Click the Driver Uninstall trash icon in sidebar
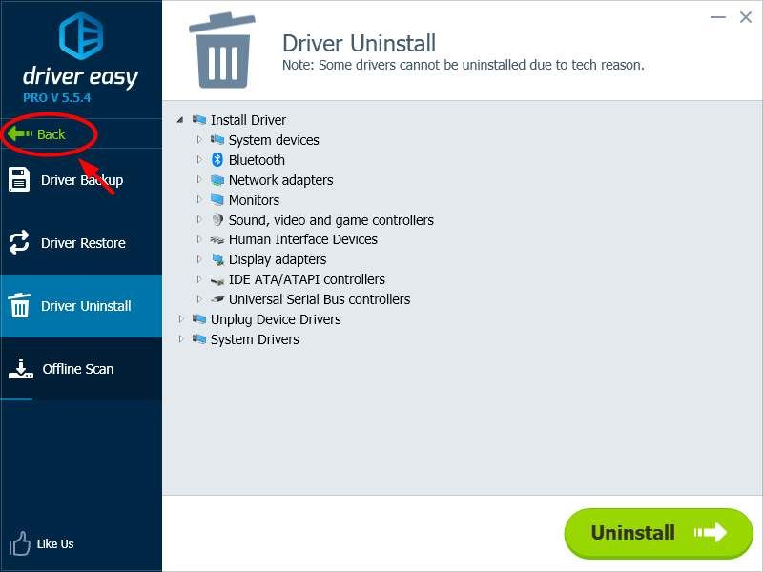This screenshot has height=572, width=763. click(x=19, y=306)
